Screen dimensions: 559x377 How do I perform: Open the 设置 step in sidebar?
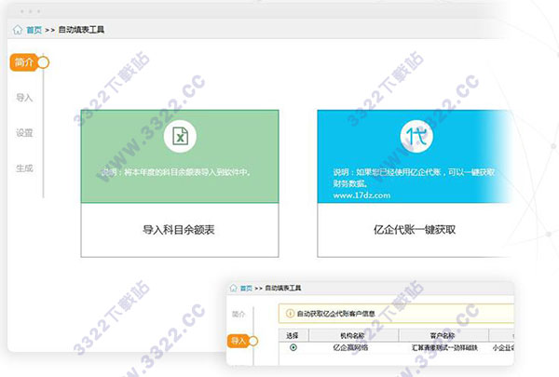[x=24, y=133]
